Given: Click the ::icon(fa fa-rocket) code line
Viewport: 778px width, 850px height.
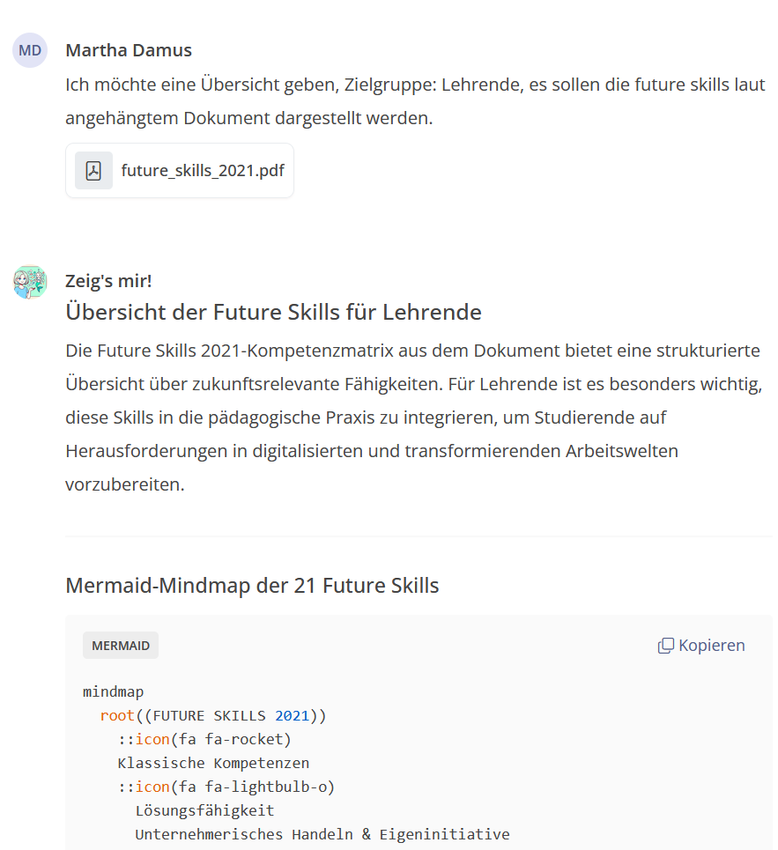Looking at the screenshot, I should (x=204, y=739).
